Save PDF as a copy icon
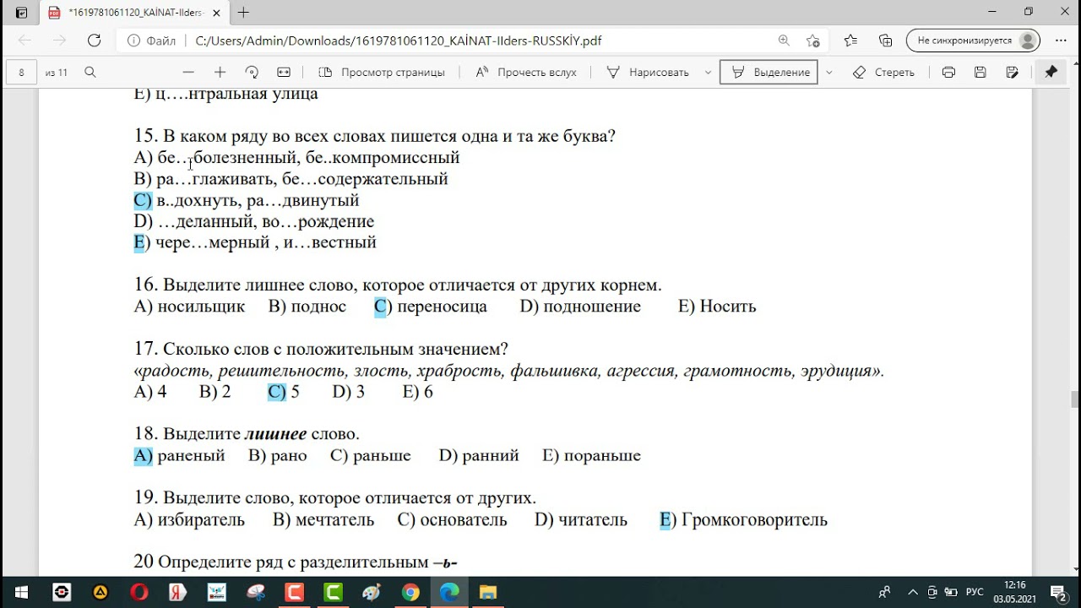1081x608 pixels. click(x=1013, y=73)
